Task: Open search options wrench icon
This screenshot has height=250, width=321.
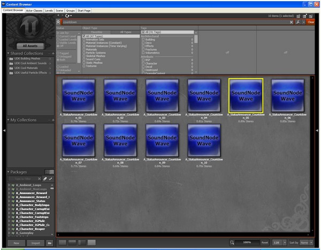Action: [298, 22]
